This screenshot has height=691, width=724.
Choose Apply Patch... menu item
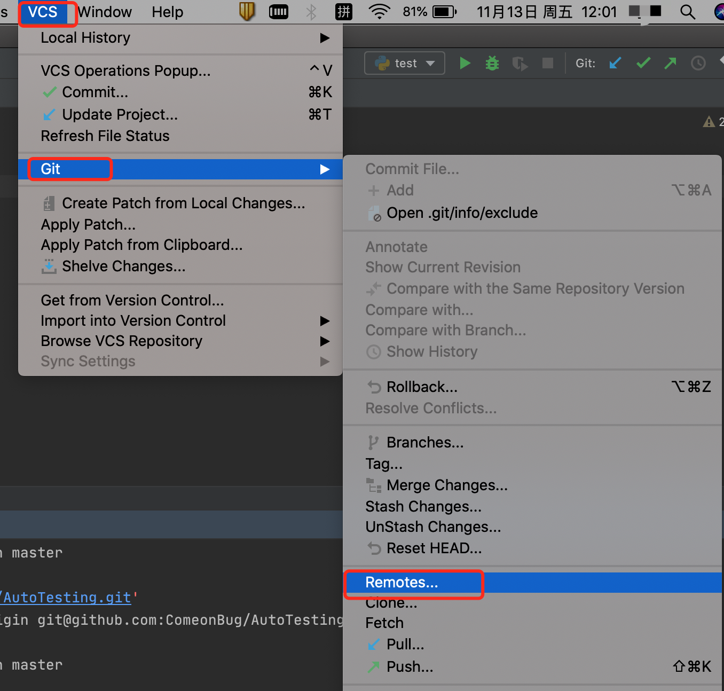click(180, 225)
